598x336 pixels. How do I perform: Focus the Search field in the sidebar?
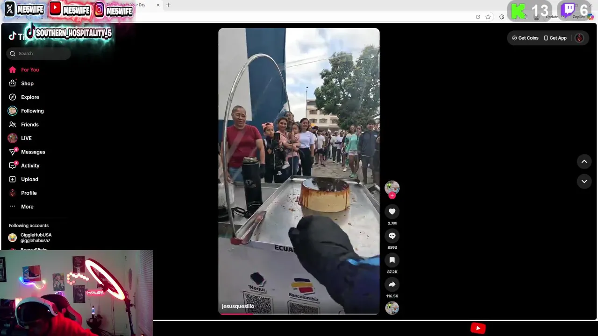[x=39, y=54]
